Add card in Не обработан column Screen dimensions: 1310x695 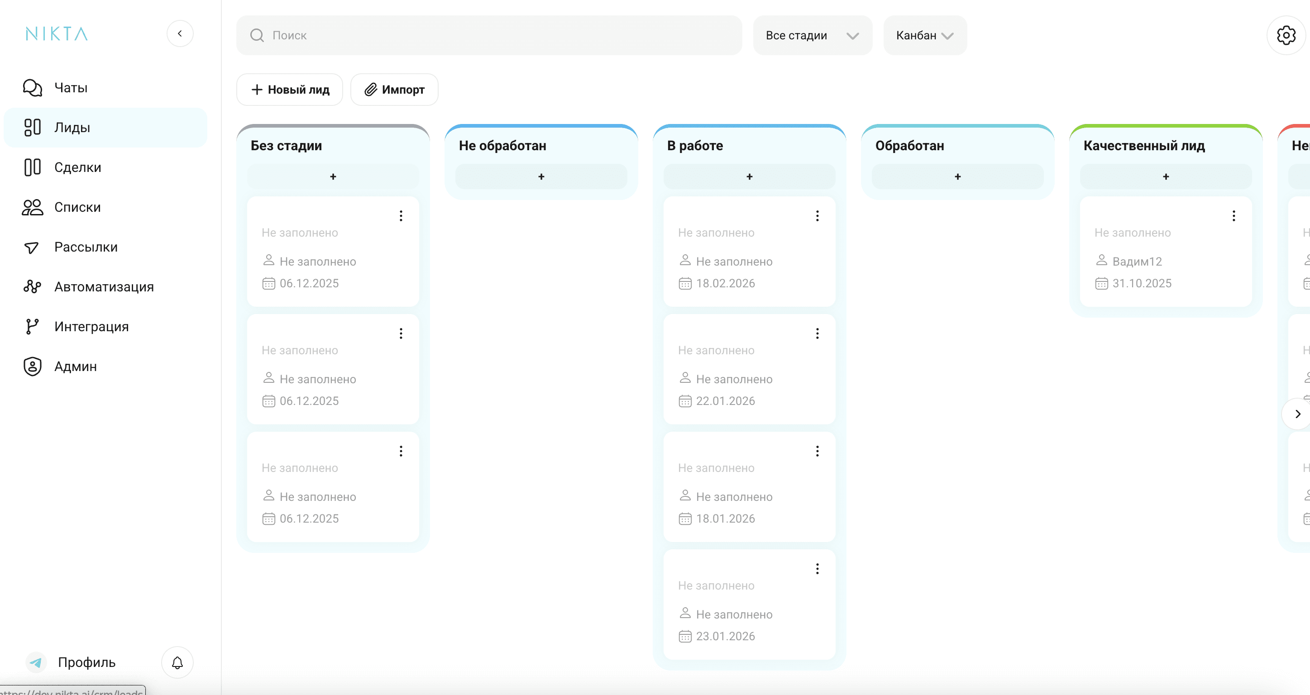[x=540, y=176]
